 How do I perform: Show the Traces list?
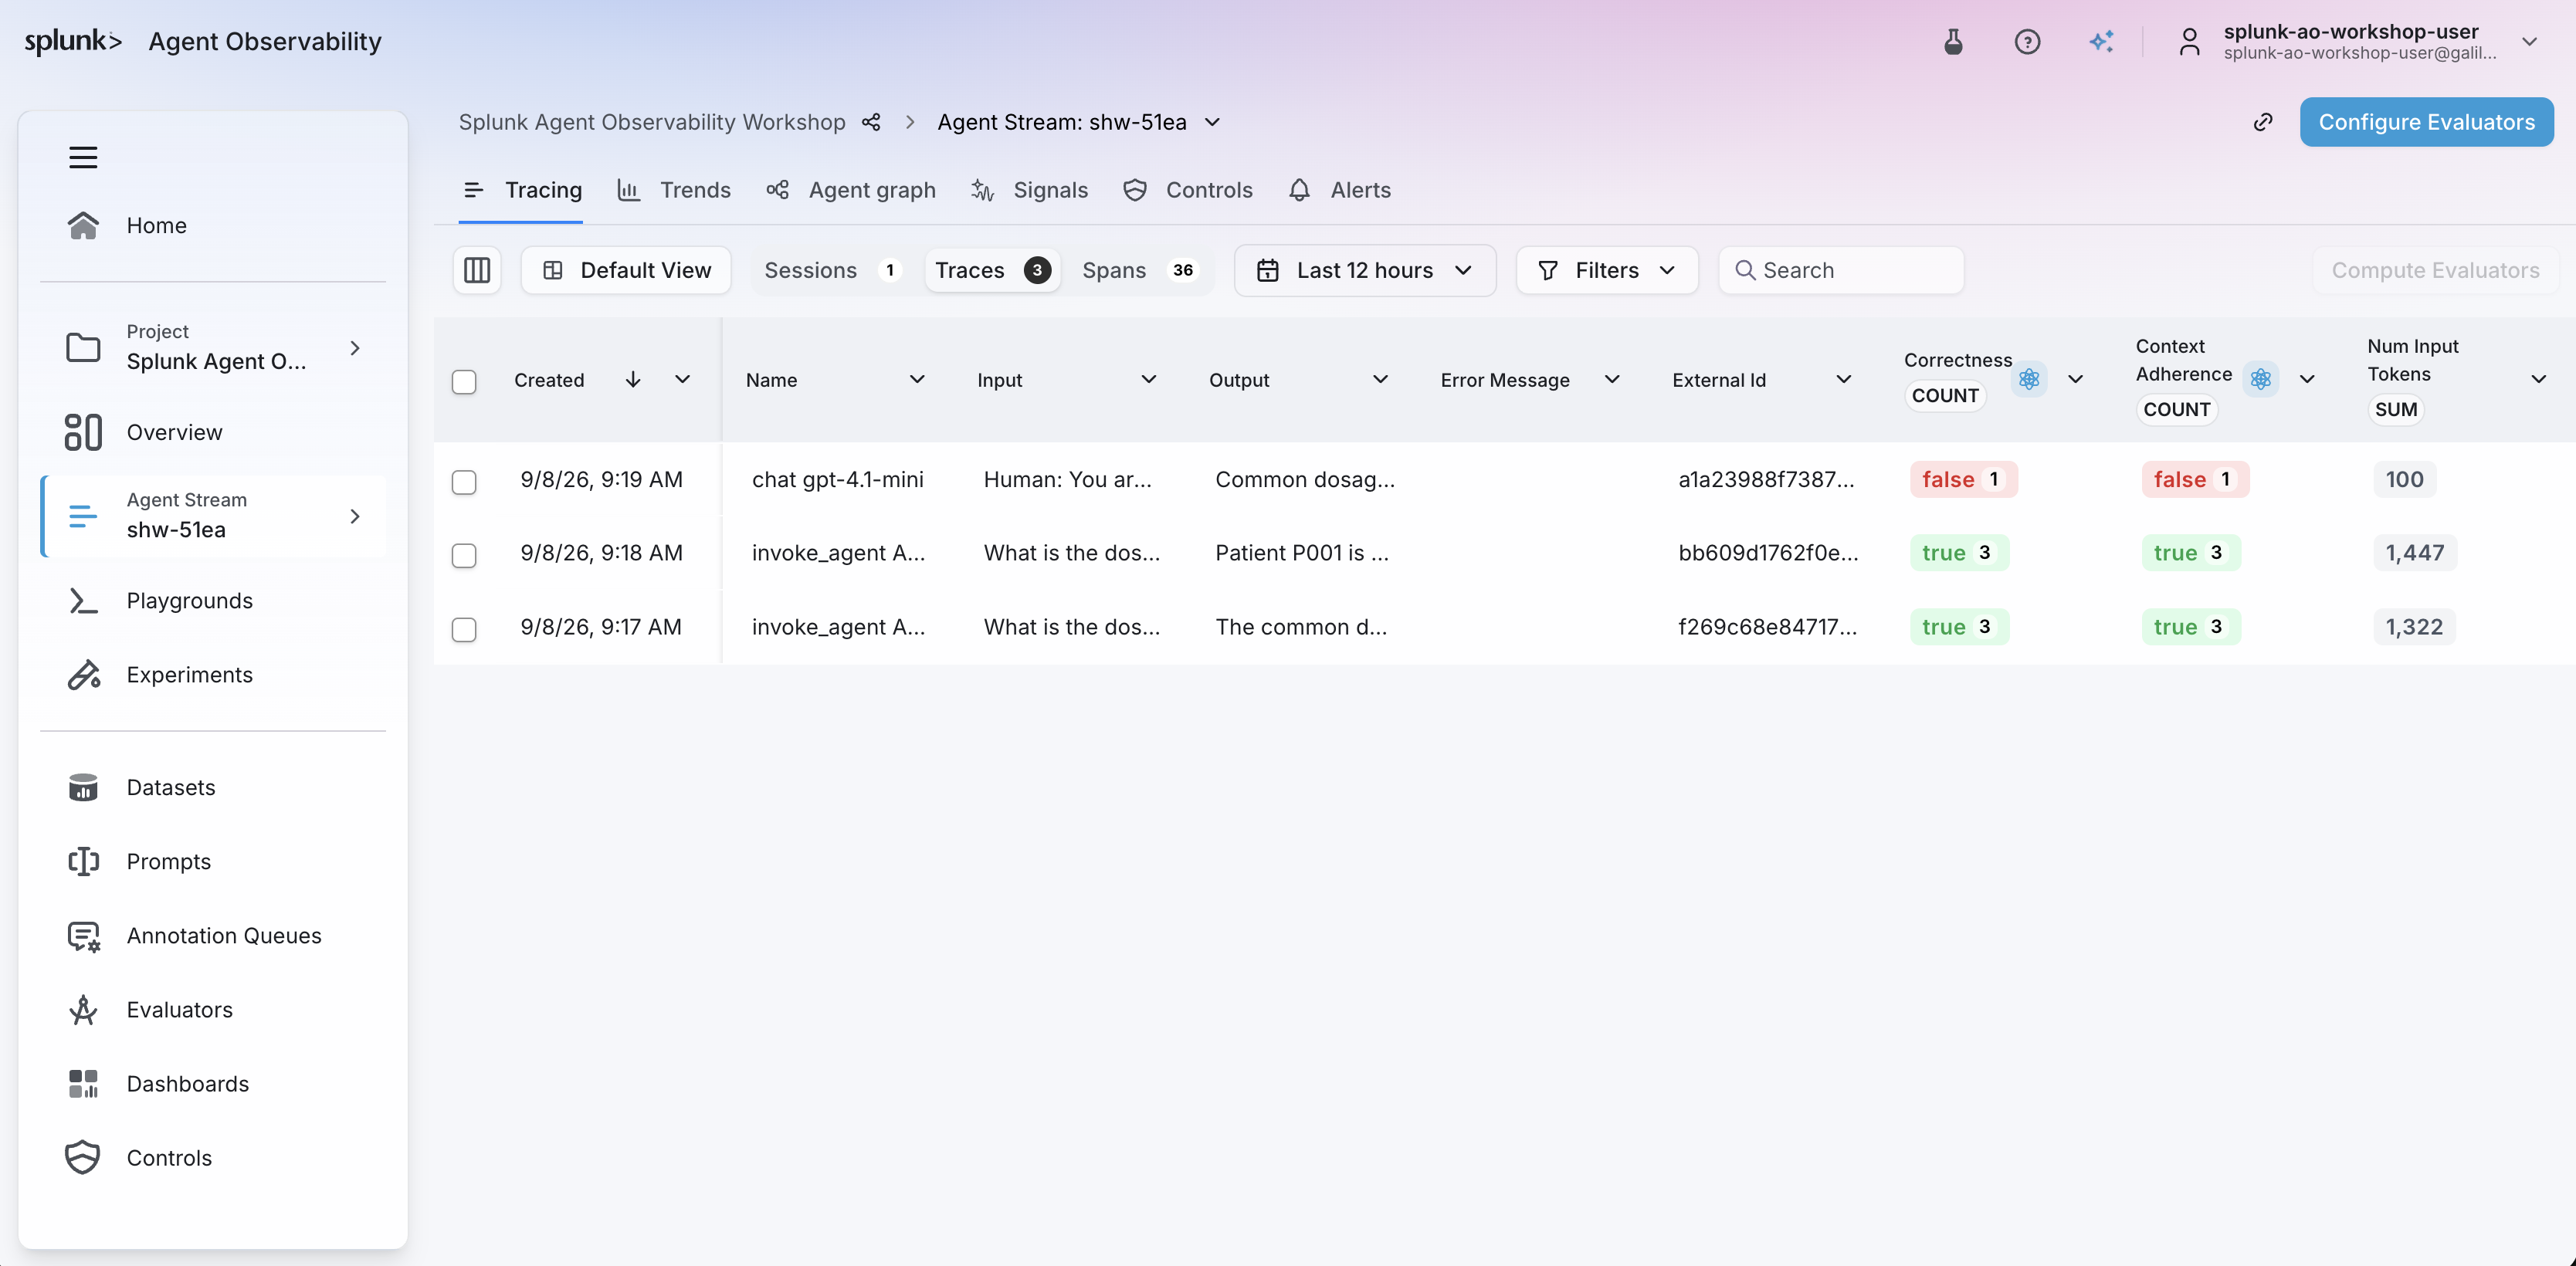pos(992,270)
